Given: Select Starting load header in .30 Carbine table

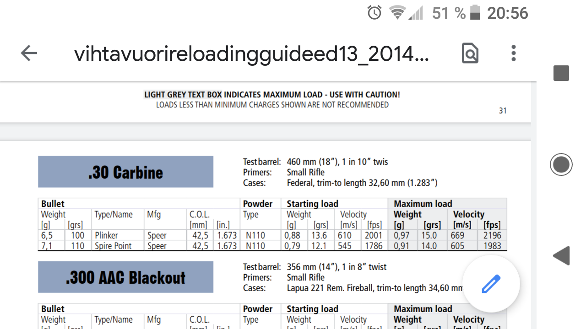Looking at the screenshot, I should [x=312, y=204].
